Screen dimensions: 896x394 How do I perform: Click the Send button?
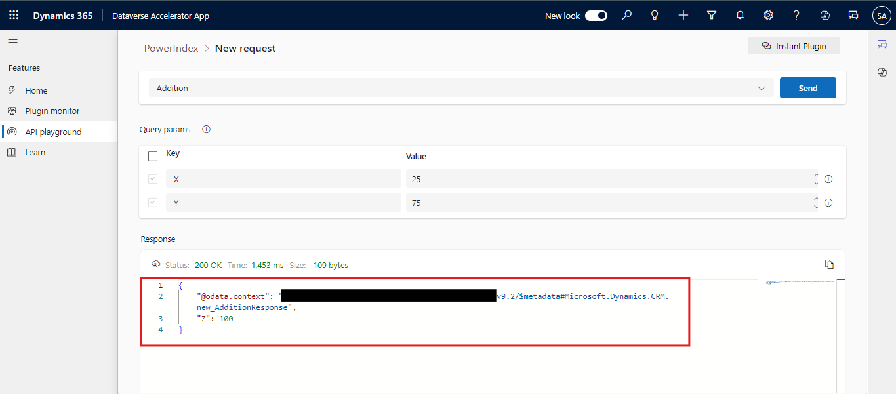tap(807, 88)
